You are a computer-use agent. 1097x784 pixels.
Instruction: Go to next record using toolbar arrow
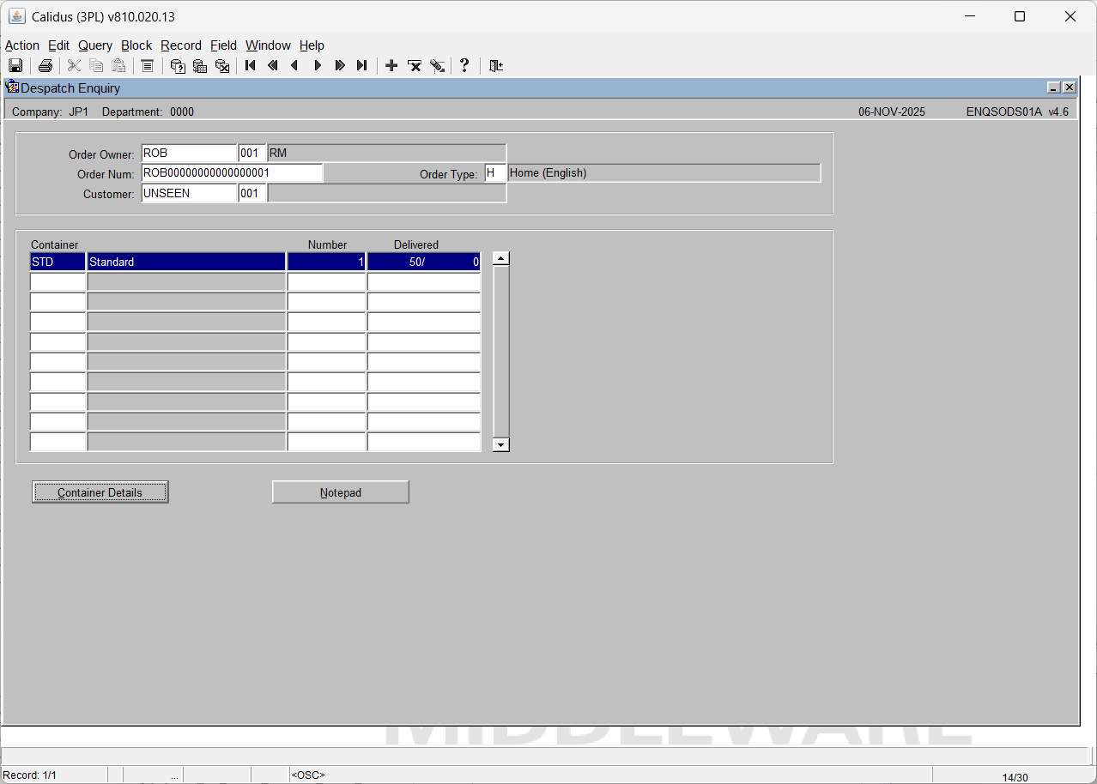coord(318,66)
